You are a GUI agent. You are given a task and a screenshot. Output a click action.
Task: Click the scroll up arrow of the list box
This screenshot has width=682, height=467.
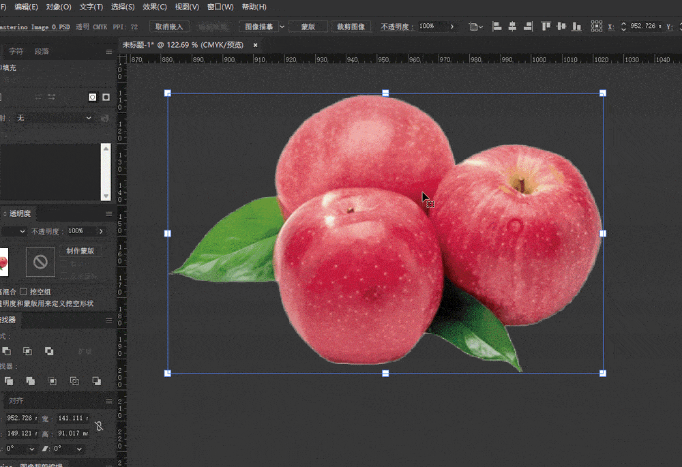click(106, 148)
